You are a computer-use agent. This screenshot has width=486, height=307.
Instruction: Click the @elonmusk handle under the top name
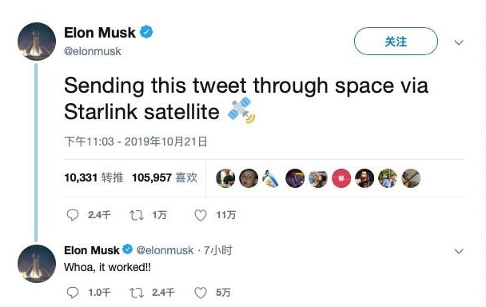(x=93, y=51)
